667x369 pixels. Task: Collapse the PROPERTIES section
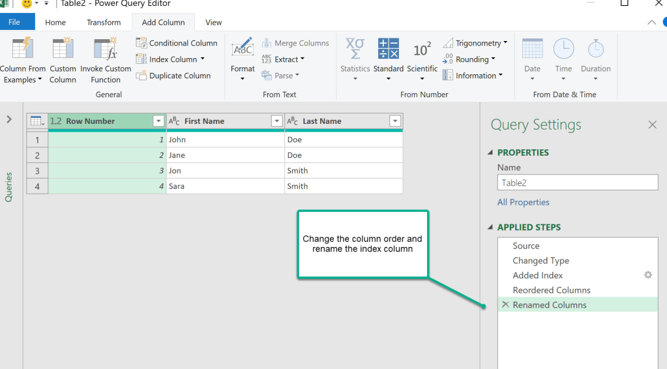click(490, 152)
